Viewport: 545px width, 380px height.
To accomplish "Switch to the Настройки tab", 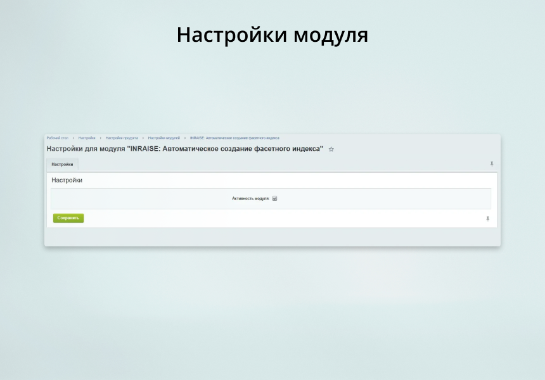I will [x=62, y=164].
